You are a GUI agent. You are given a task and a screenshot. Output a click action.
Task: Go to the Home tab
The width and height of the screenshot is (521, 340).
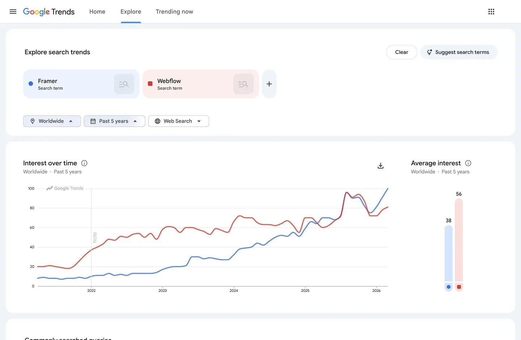97,12
